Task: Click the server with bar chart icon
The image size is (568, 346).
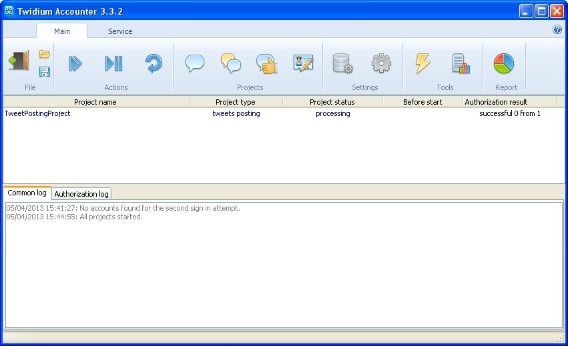Action: pyautogui.click(x=461, y=64)
